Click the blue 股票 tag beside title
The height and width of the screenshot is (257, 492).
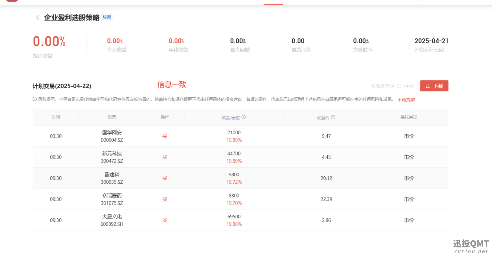(107, 18)
